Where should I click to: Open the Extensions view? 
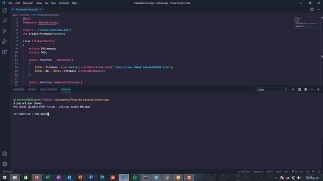pyautogui.click(x=5, y=51)
